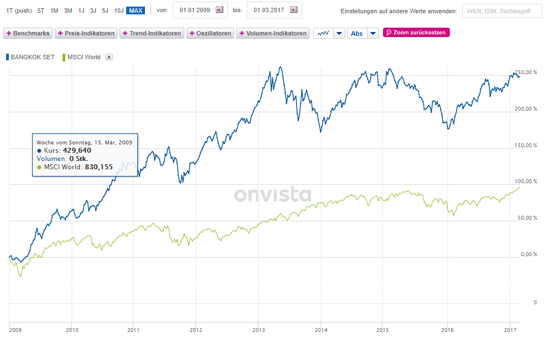Click the 0,00 % axis label
This screenshot has width=549, height=343.
point(529,254)
